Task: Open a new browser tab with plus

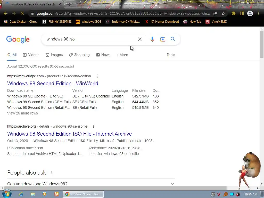Action: click(69, 5)
